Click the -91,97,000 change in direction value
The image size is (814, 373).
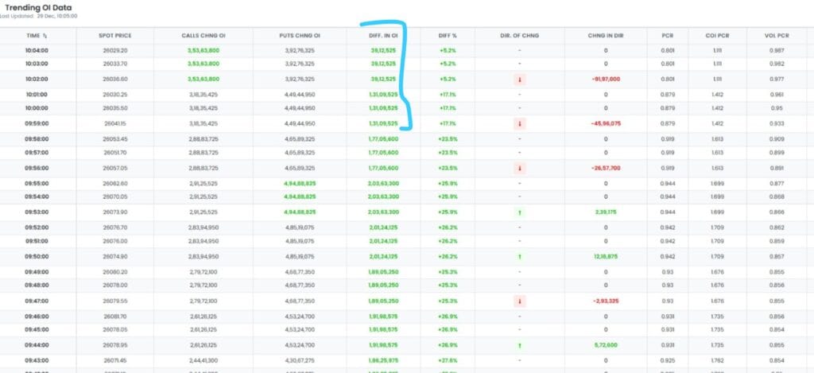606,80
